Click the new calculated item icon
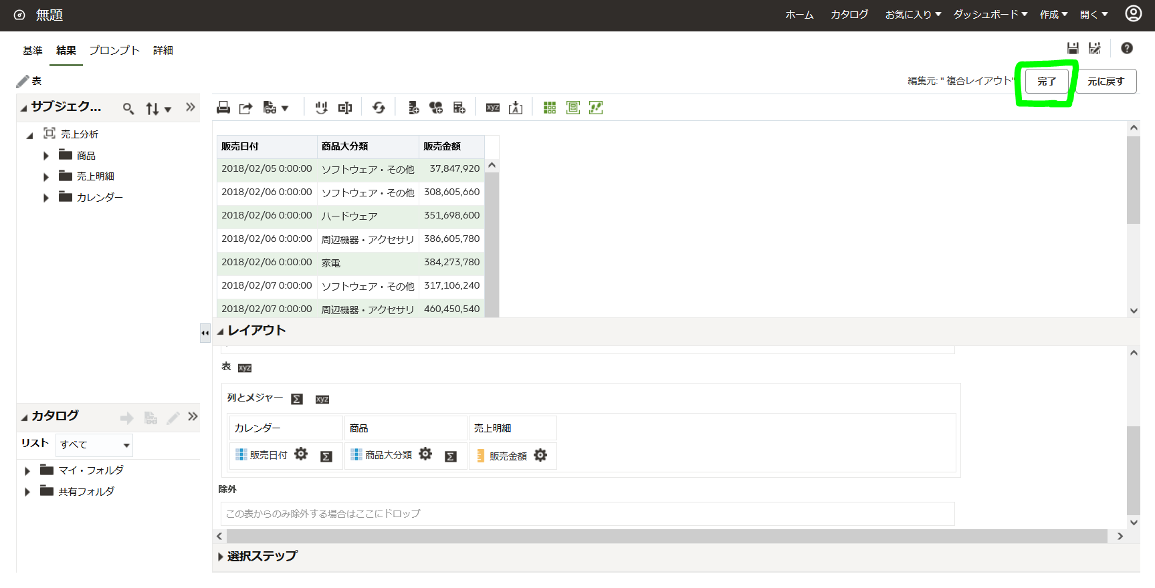 tap(436, 108)
